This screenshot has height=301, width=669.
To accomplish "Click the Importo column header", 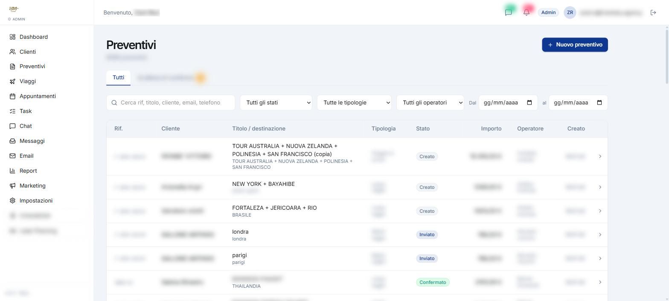I will 491,129.
